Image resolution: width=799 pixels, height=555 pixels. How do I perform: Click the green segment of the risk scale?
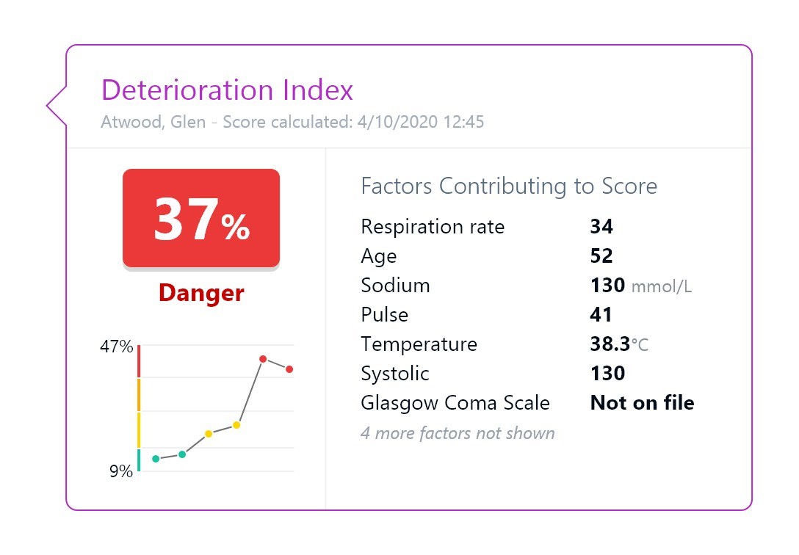(139, 460)
